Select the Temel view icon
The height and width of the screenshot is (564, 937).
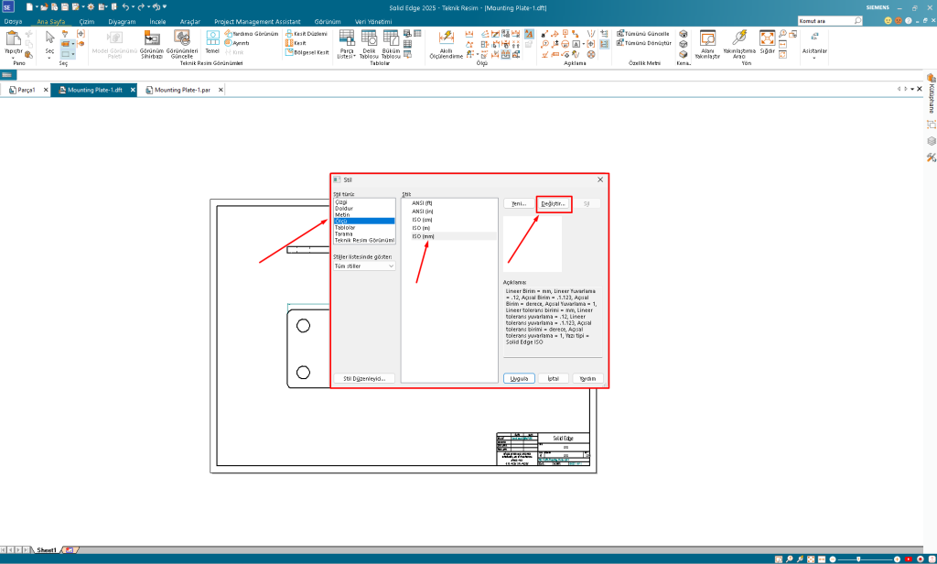pyautogui.click(x=212, y=38)
